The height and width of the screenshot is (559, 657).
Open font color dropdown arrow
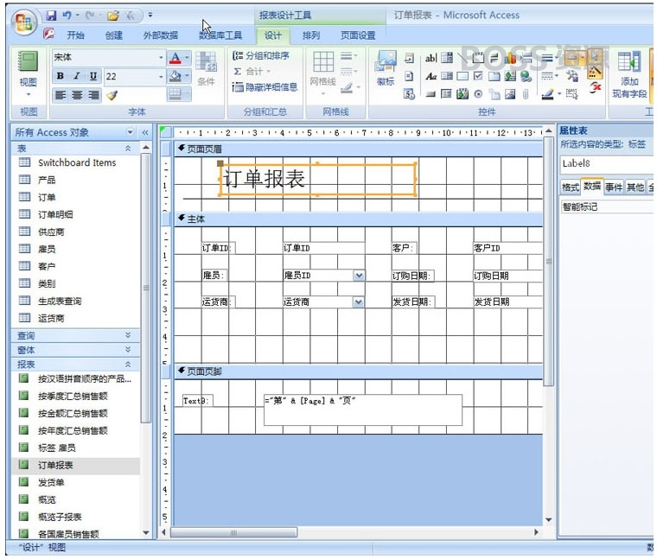coord(187,57)
